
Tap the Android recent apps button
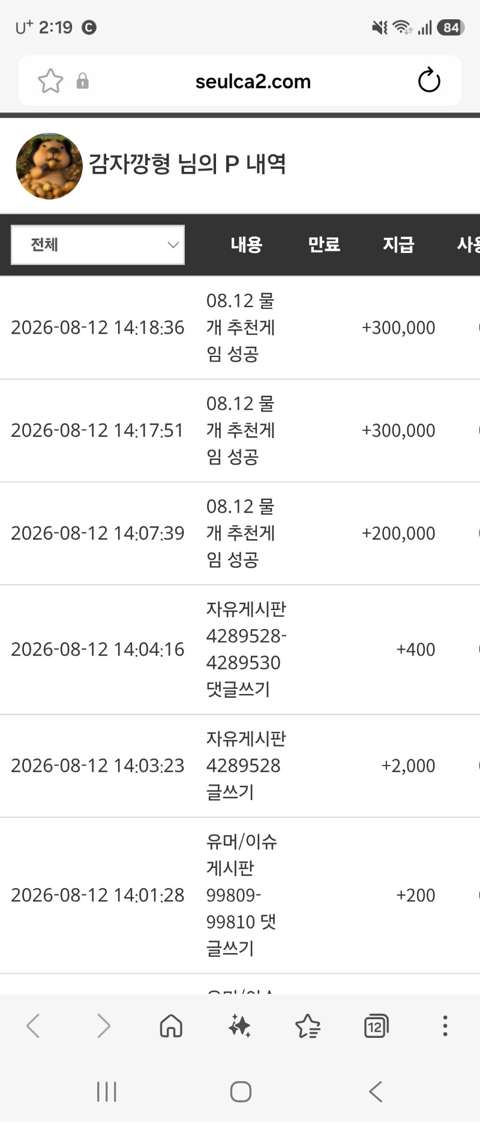107,1091
